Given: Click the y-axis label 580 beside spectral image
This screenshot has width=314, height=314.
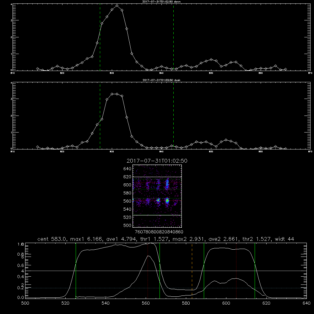Looking at the screenshot, I should tap(127, 193).
